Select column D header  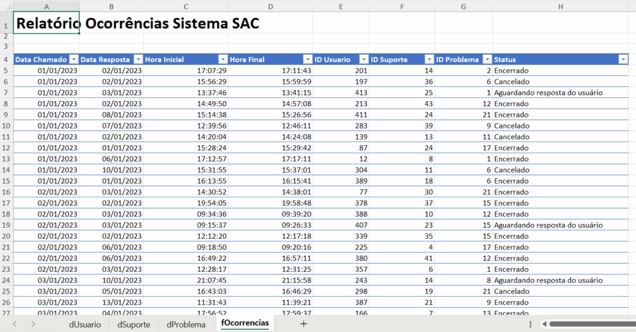(x=271, y=6)
